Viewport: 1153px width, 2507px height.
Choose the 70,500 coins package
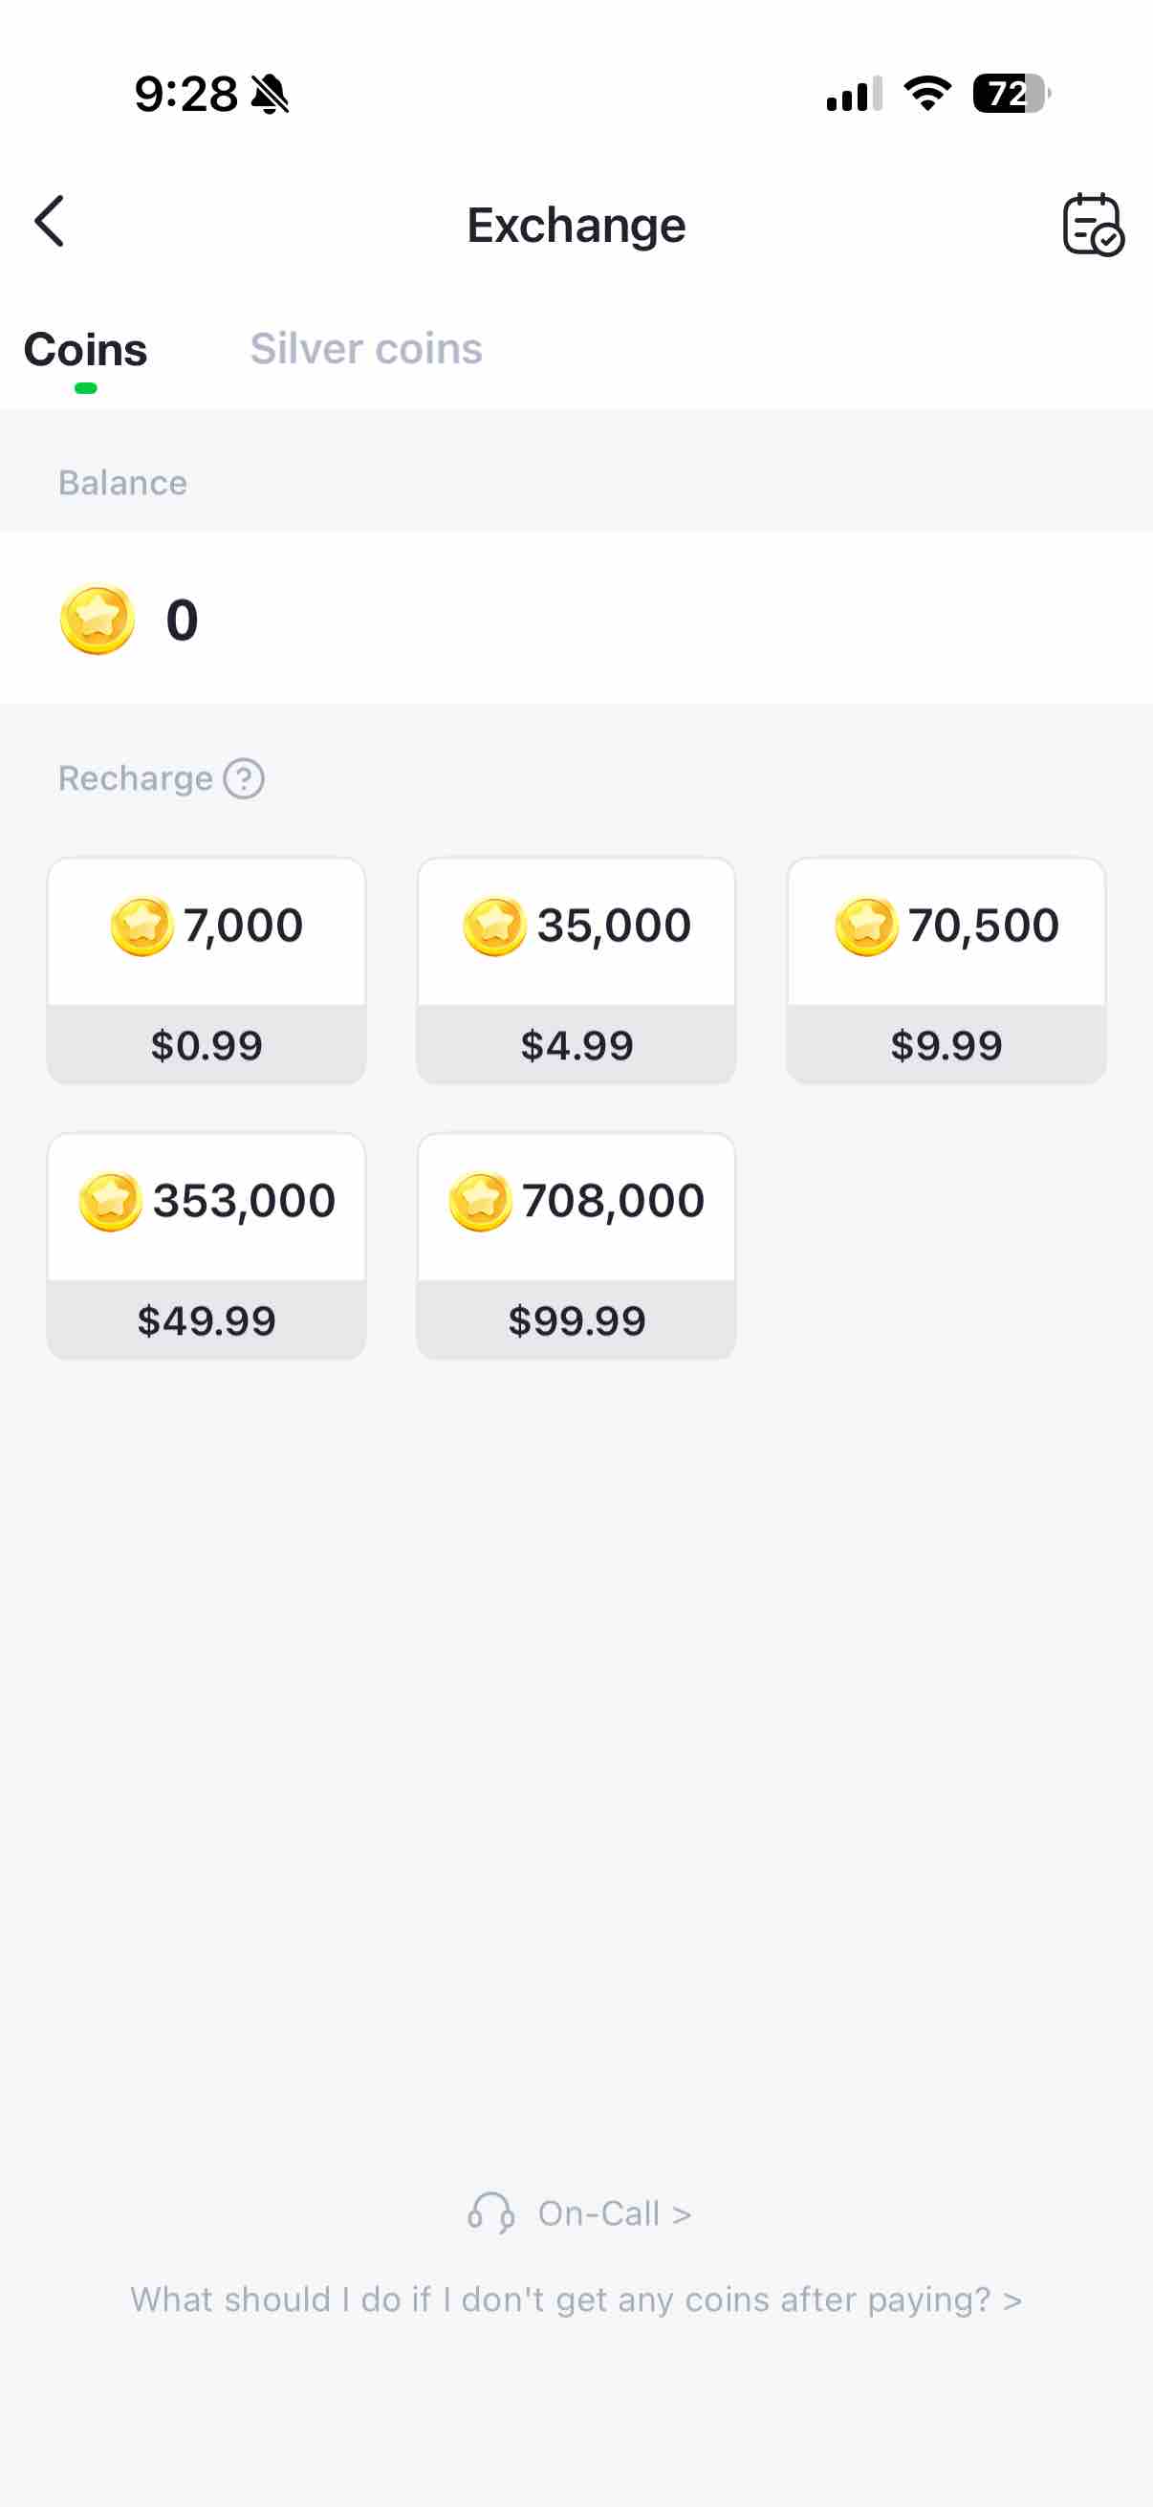coord(946,970)
